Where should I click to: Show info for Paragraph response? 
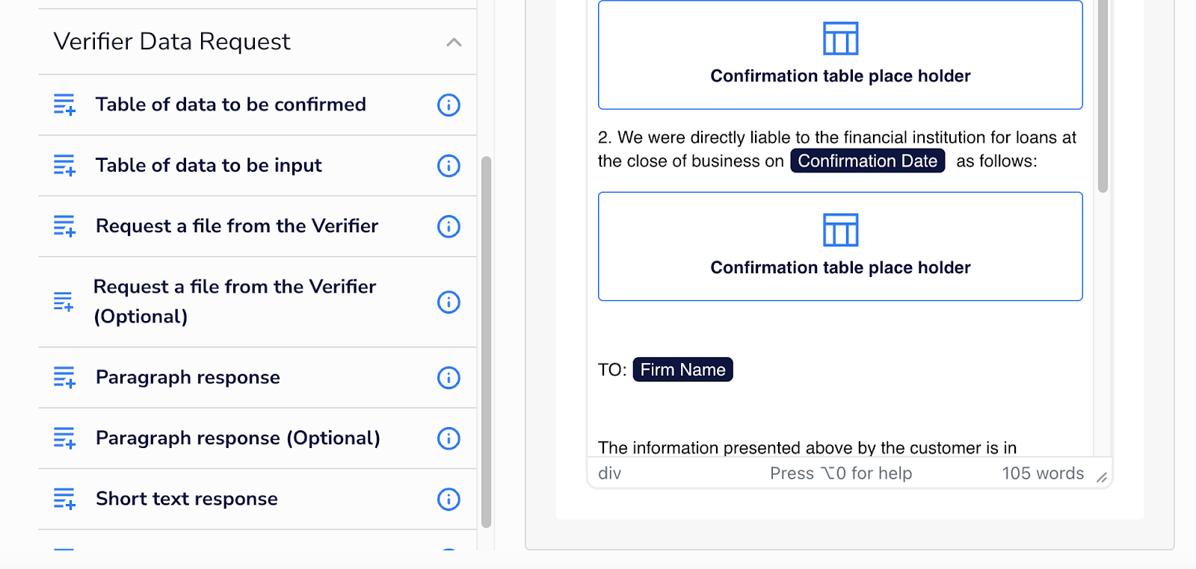pos(449,378)
